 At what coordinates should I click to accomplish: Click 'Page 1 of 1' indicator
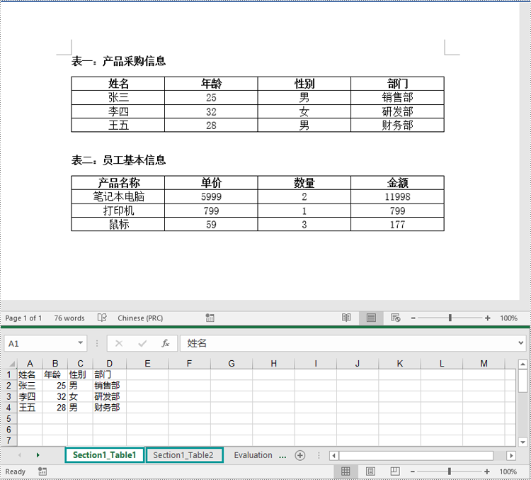click(x=23, y=318)
